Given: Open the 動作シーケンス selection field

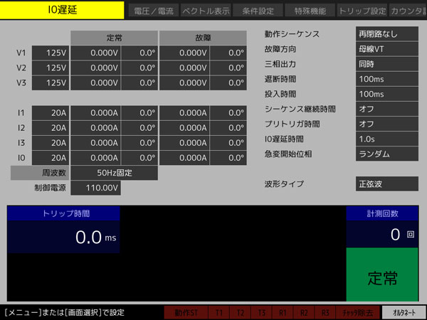Looking at the screenshot, I should [386, 34].
